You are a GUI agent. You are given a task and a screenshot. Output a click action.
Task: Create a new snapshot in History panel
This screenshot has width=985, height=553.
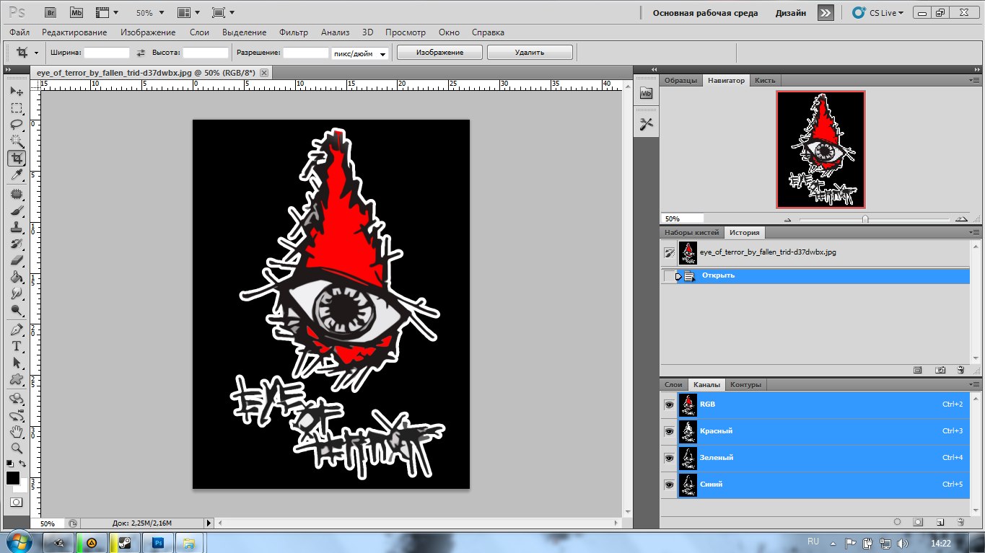940,370
